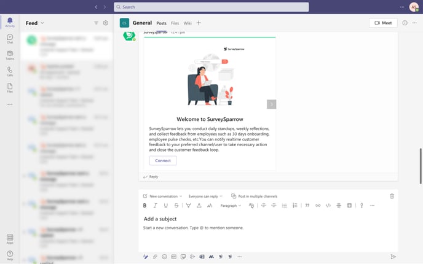Open Files in the left rail
Image resolution: width=423 pixels, height=264 pixels.
(10, 88)
